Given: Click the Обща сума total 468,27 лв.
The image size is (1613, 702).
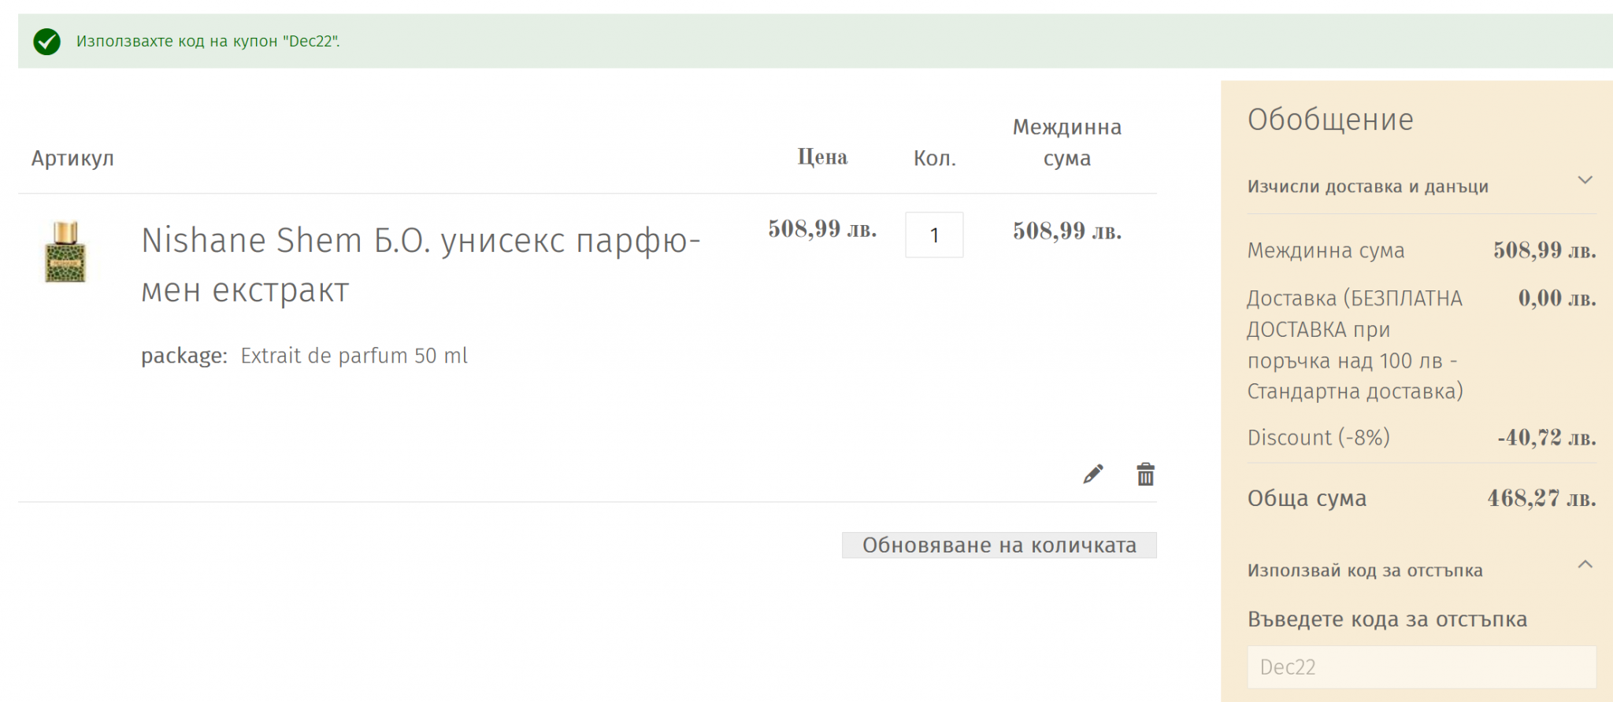Looking at the screenshot, I should point(1541,498).
